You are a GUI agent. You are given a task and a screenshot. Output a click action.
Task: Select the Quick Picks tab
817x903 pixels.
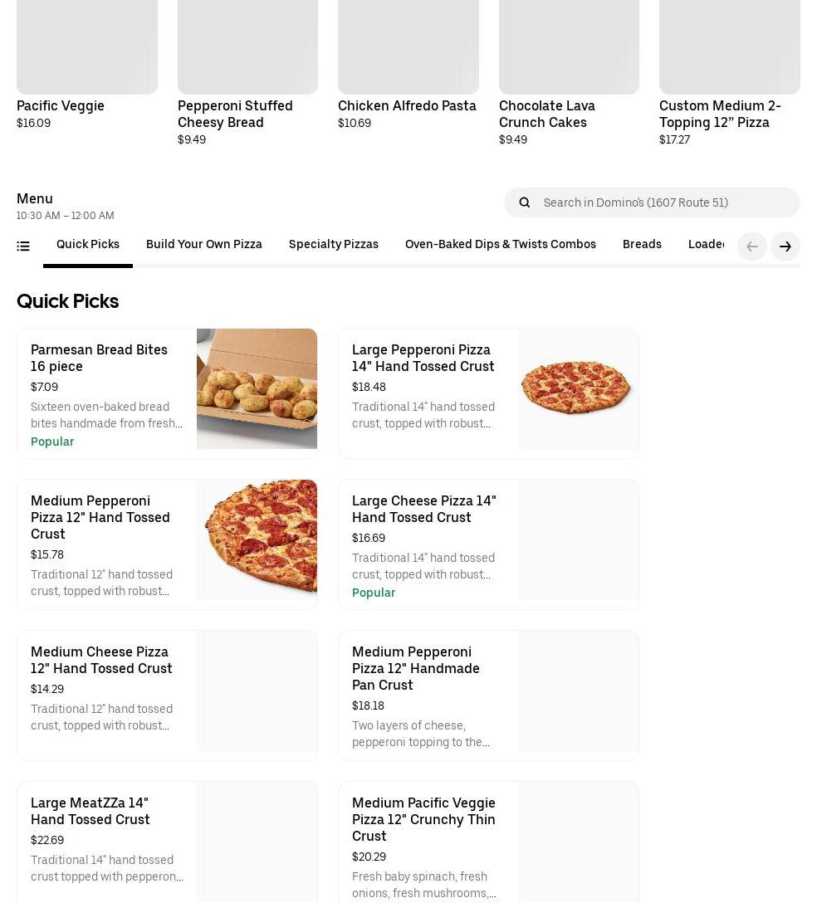tap(88, 245)
